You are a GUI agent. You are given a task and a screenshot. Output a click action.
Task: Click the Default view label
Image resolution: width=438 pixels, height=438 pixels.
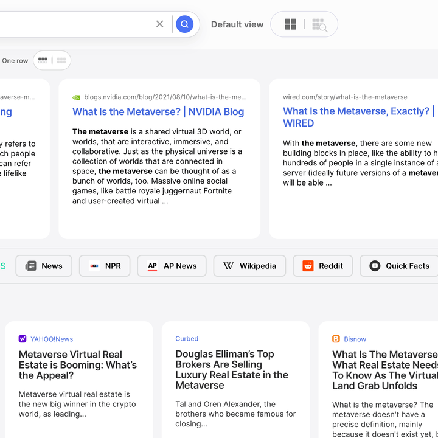[x=237, y=24]
